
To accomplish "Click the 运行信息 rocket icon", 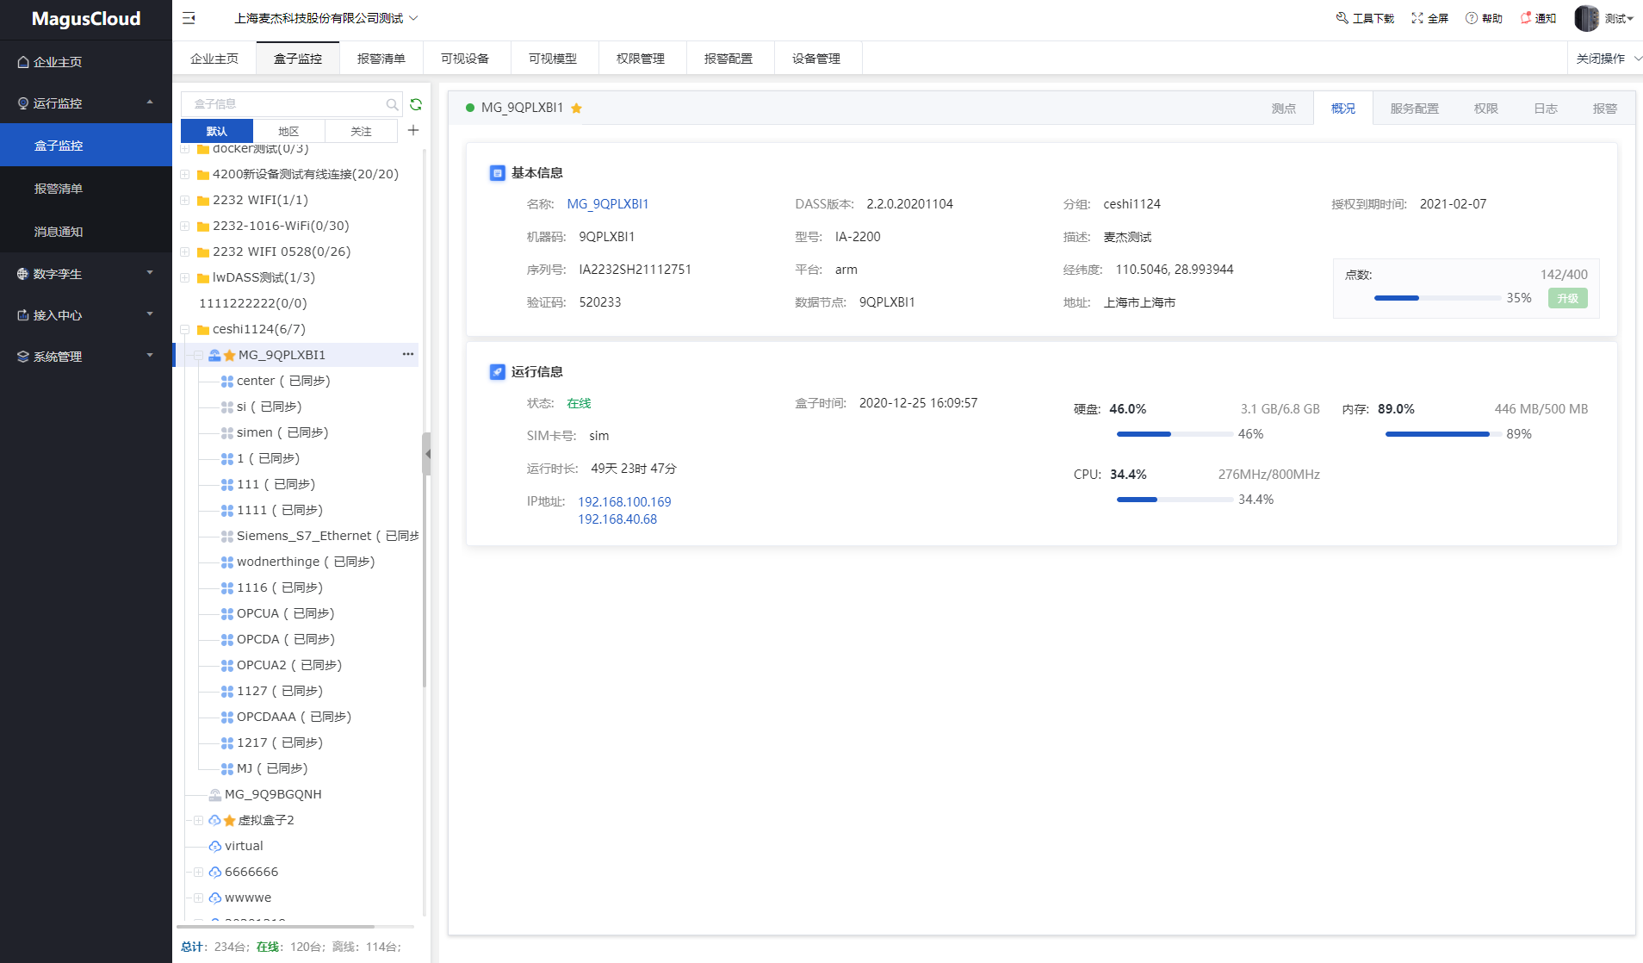I will point(498,372).
